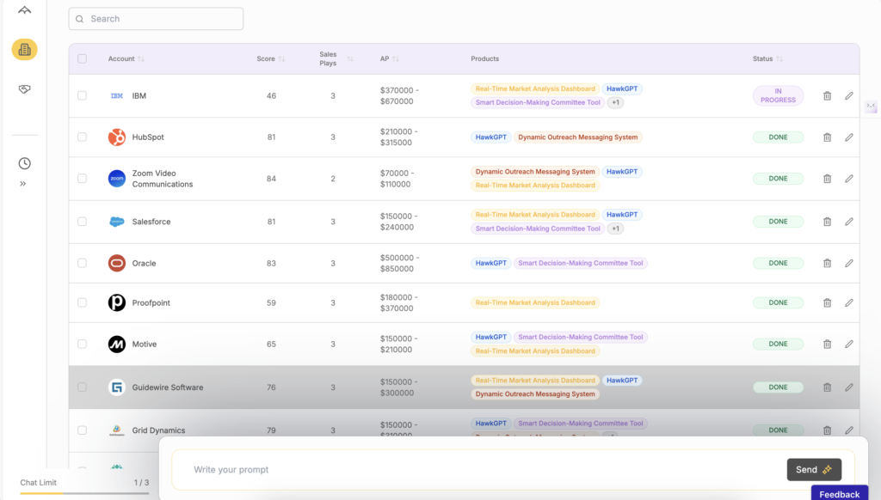Viewport: 881px width, 500px height.
Task: Delete the Proofpoint account row
Action: point(827,302)
